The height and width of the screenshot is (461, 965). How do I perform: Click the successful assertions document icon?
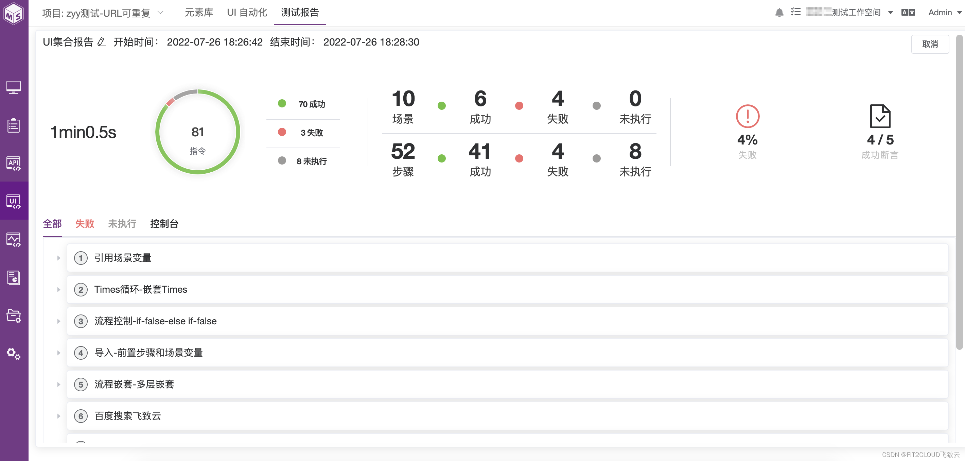point(880,116)
